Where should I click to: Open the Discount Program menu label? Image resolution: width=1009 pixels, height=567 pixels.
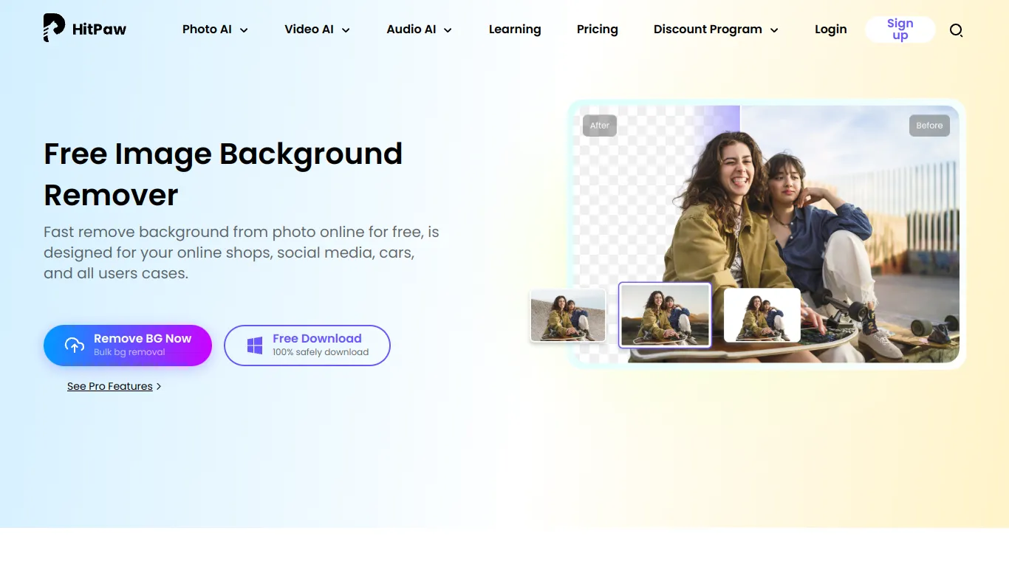[x=708, y=30]
